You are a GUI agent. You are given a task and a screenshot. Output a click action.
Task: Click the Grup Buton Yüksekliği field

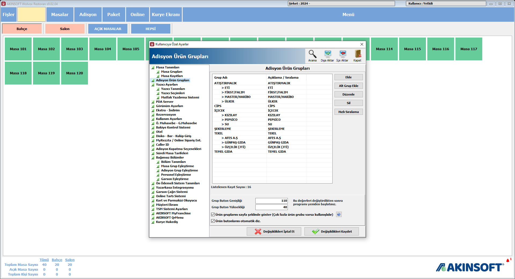click(271, 207)
